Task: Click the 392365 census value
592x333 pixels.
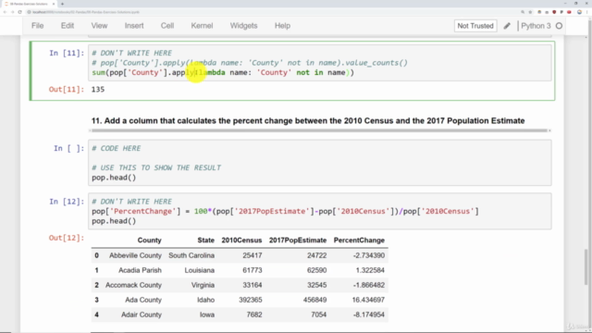Action: click(x=251, y=300)
